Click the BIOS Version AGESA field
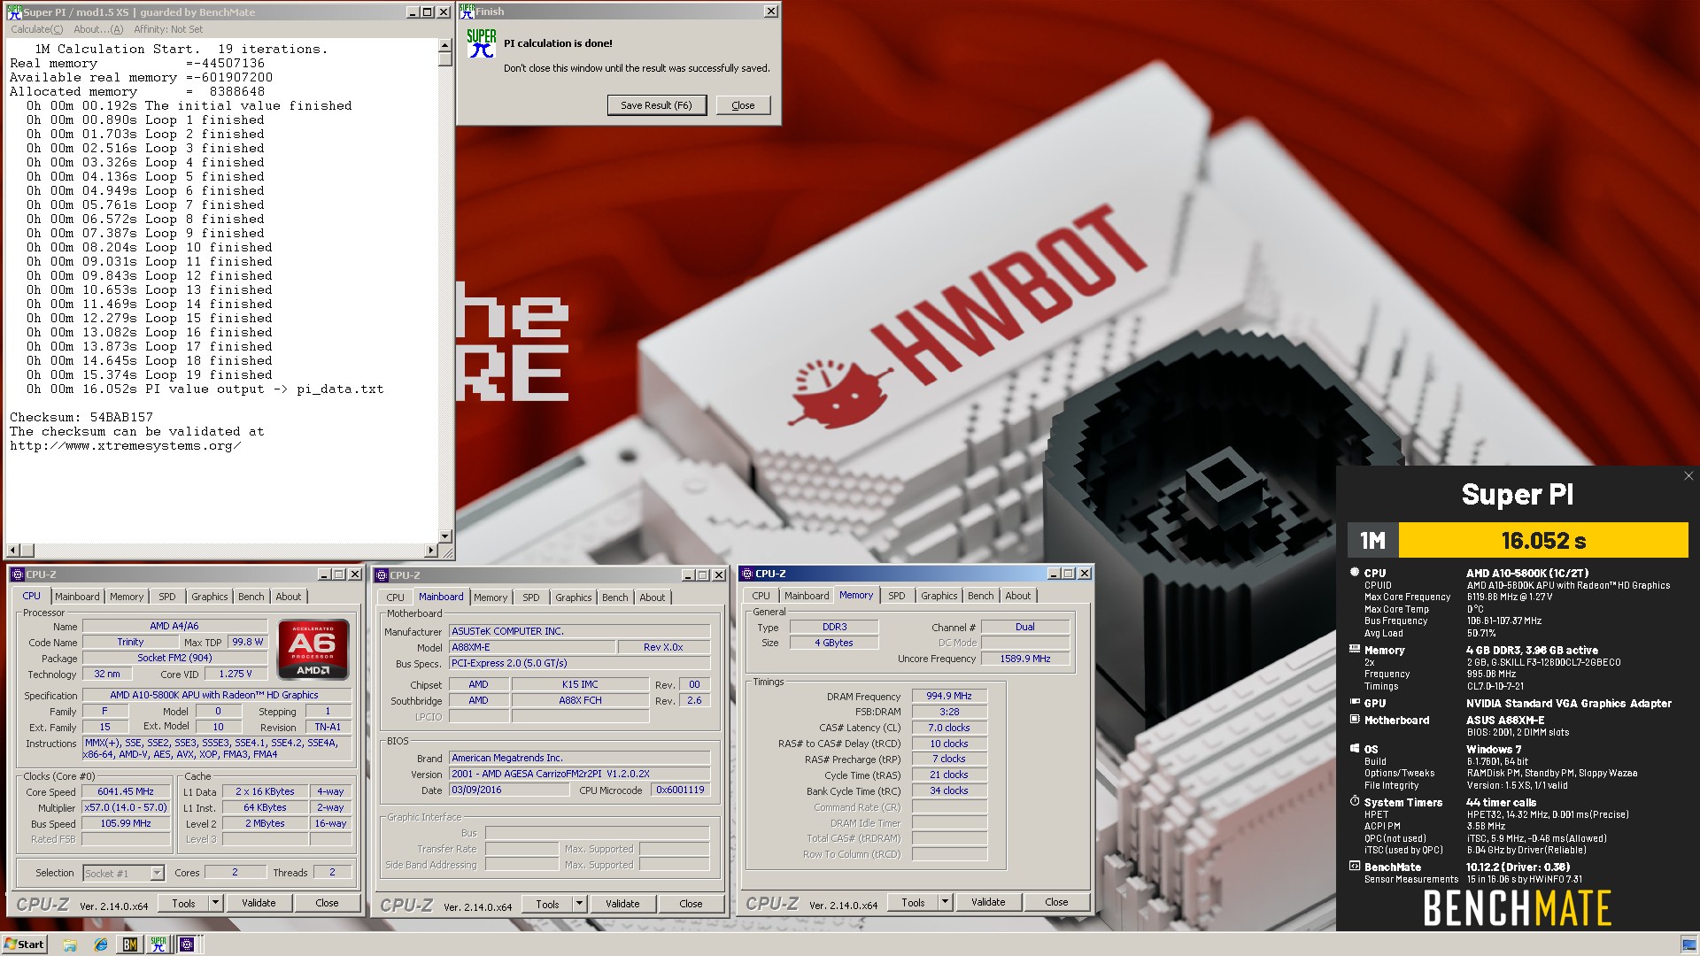Screen dimensions: 1700x956 (580, 774)
